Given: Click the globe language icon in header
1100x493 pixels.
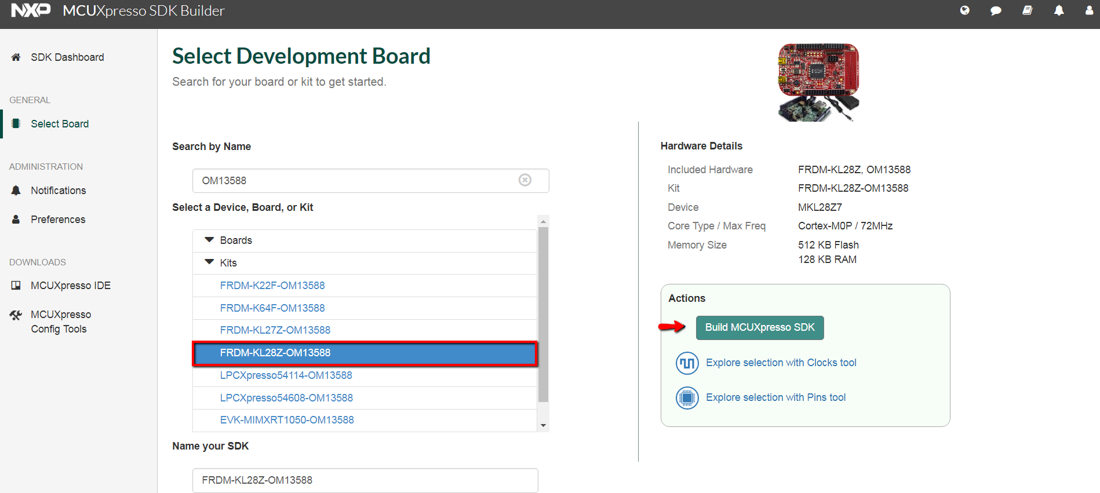Looking at the screenshot, I should 965,10.
